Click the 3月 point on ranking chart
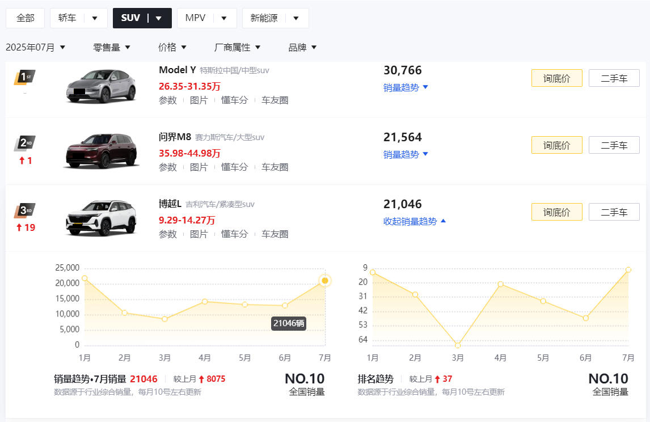Image resolution: width=650 pixels, height=422 pixels. tap(458, 345)
